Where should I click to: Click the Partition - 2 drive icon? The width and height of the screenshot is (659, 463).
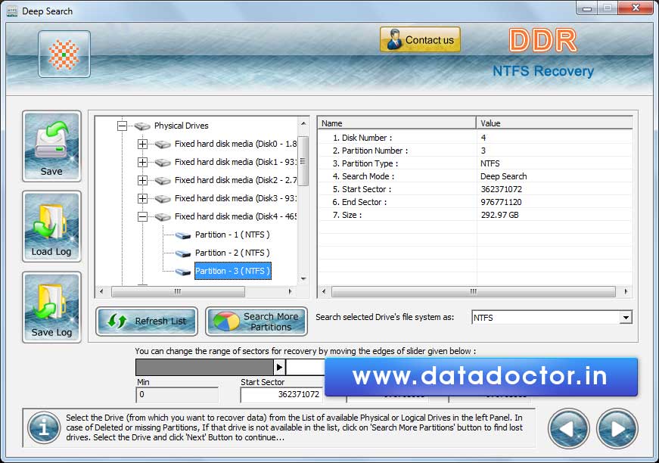tap(183, 253)
